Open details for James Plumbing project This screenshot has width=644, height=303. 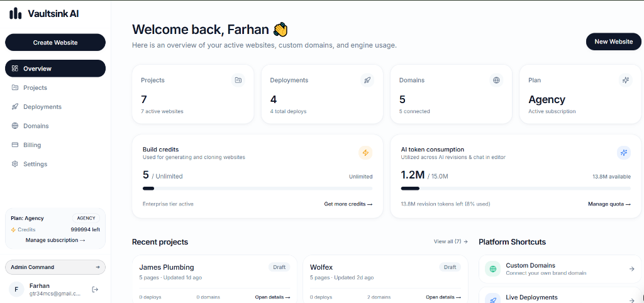coord(272,297)
